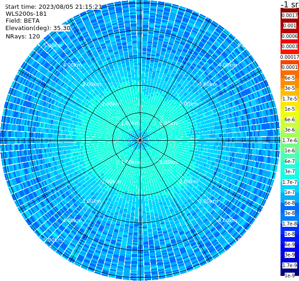The width and height of the screenshot is (299, 281).
Task: Select the 0.0006 colorbar value
Action: click(290, 36)
